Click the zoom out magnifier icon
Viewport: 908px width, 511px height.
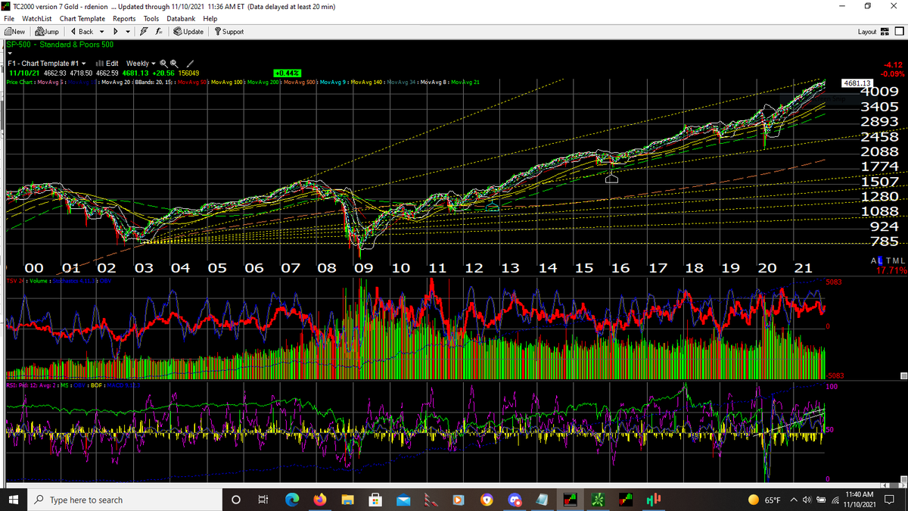tap(173, 63)
